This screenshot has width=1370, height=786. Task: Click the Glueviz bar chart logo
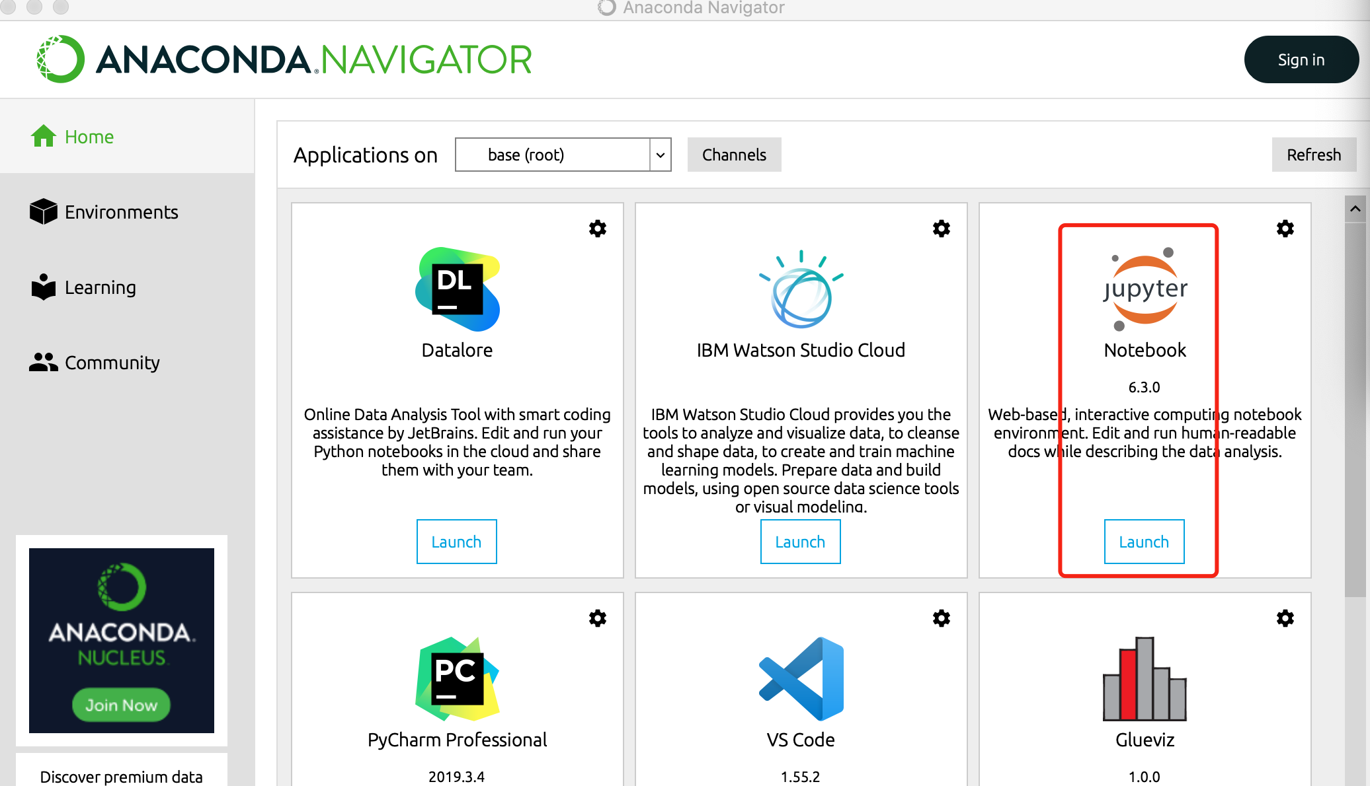click(1145, 679)
